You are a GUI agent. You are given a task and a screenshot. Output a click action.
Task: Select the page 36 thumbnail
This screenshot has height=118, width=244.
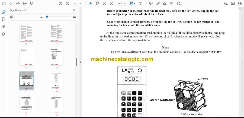[56, 33]
